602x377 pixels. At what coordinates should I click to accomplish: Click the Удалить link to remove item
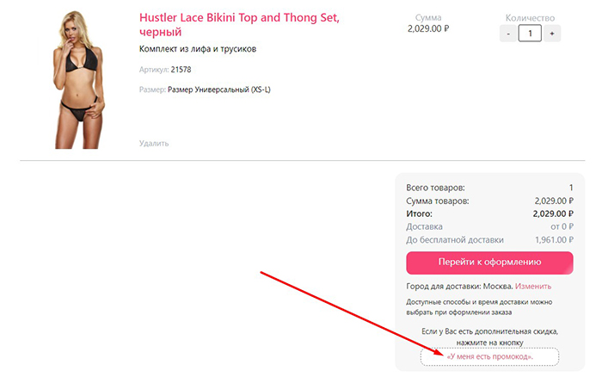tap(154, 143)
